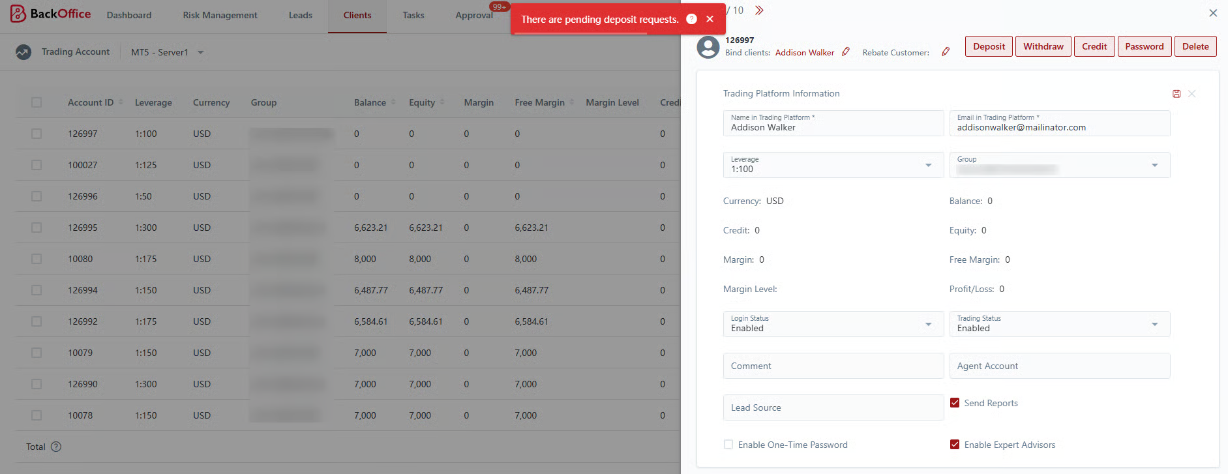This screenshot has height=474, width=1228.
Task: Open Trading Status dropdown
Action: (1060, 324)
